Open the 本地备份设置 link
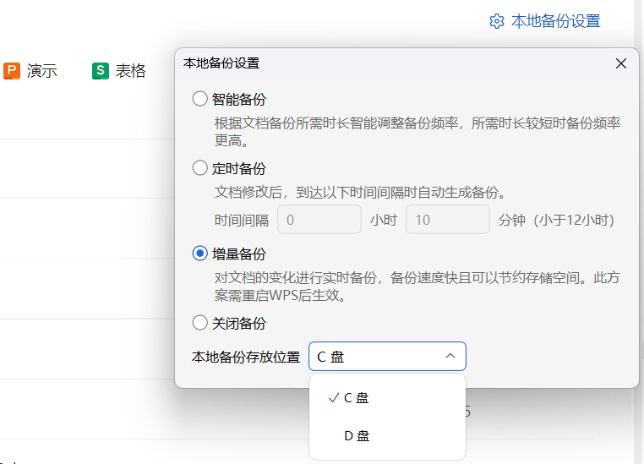 click(556, 21)
